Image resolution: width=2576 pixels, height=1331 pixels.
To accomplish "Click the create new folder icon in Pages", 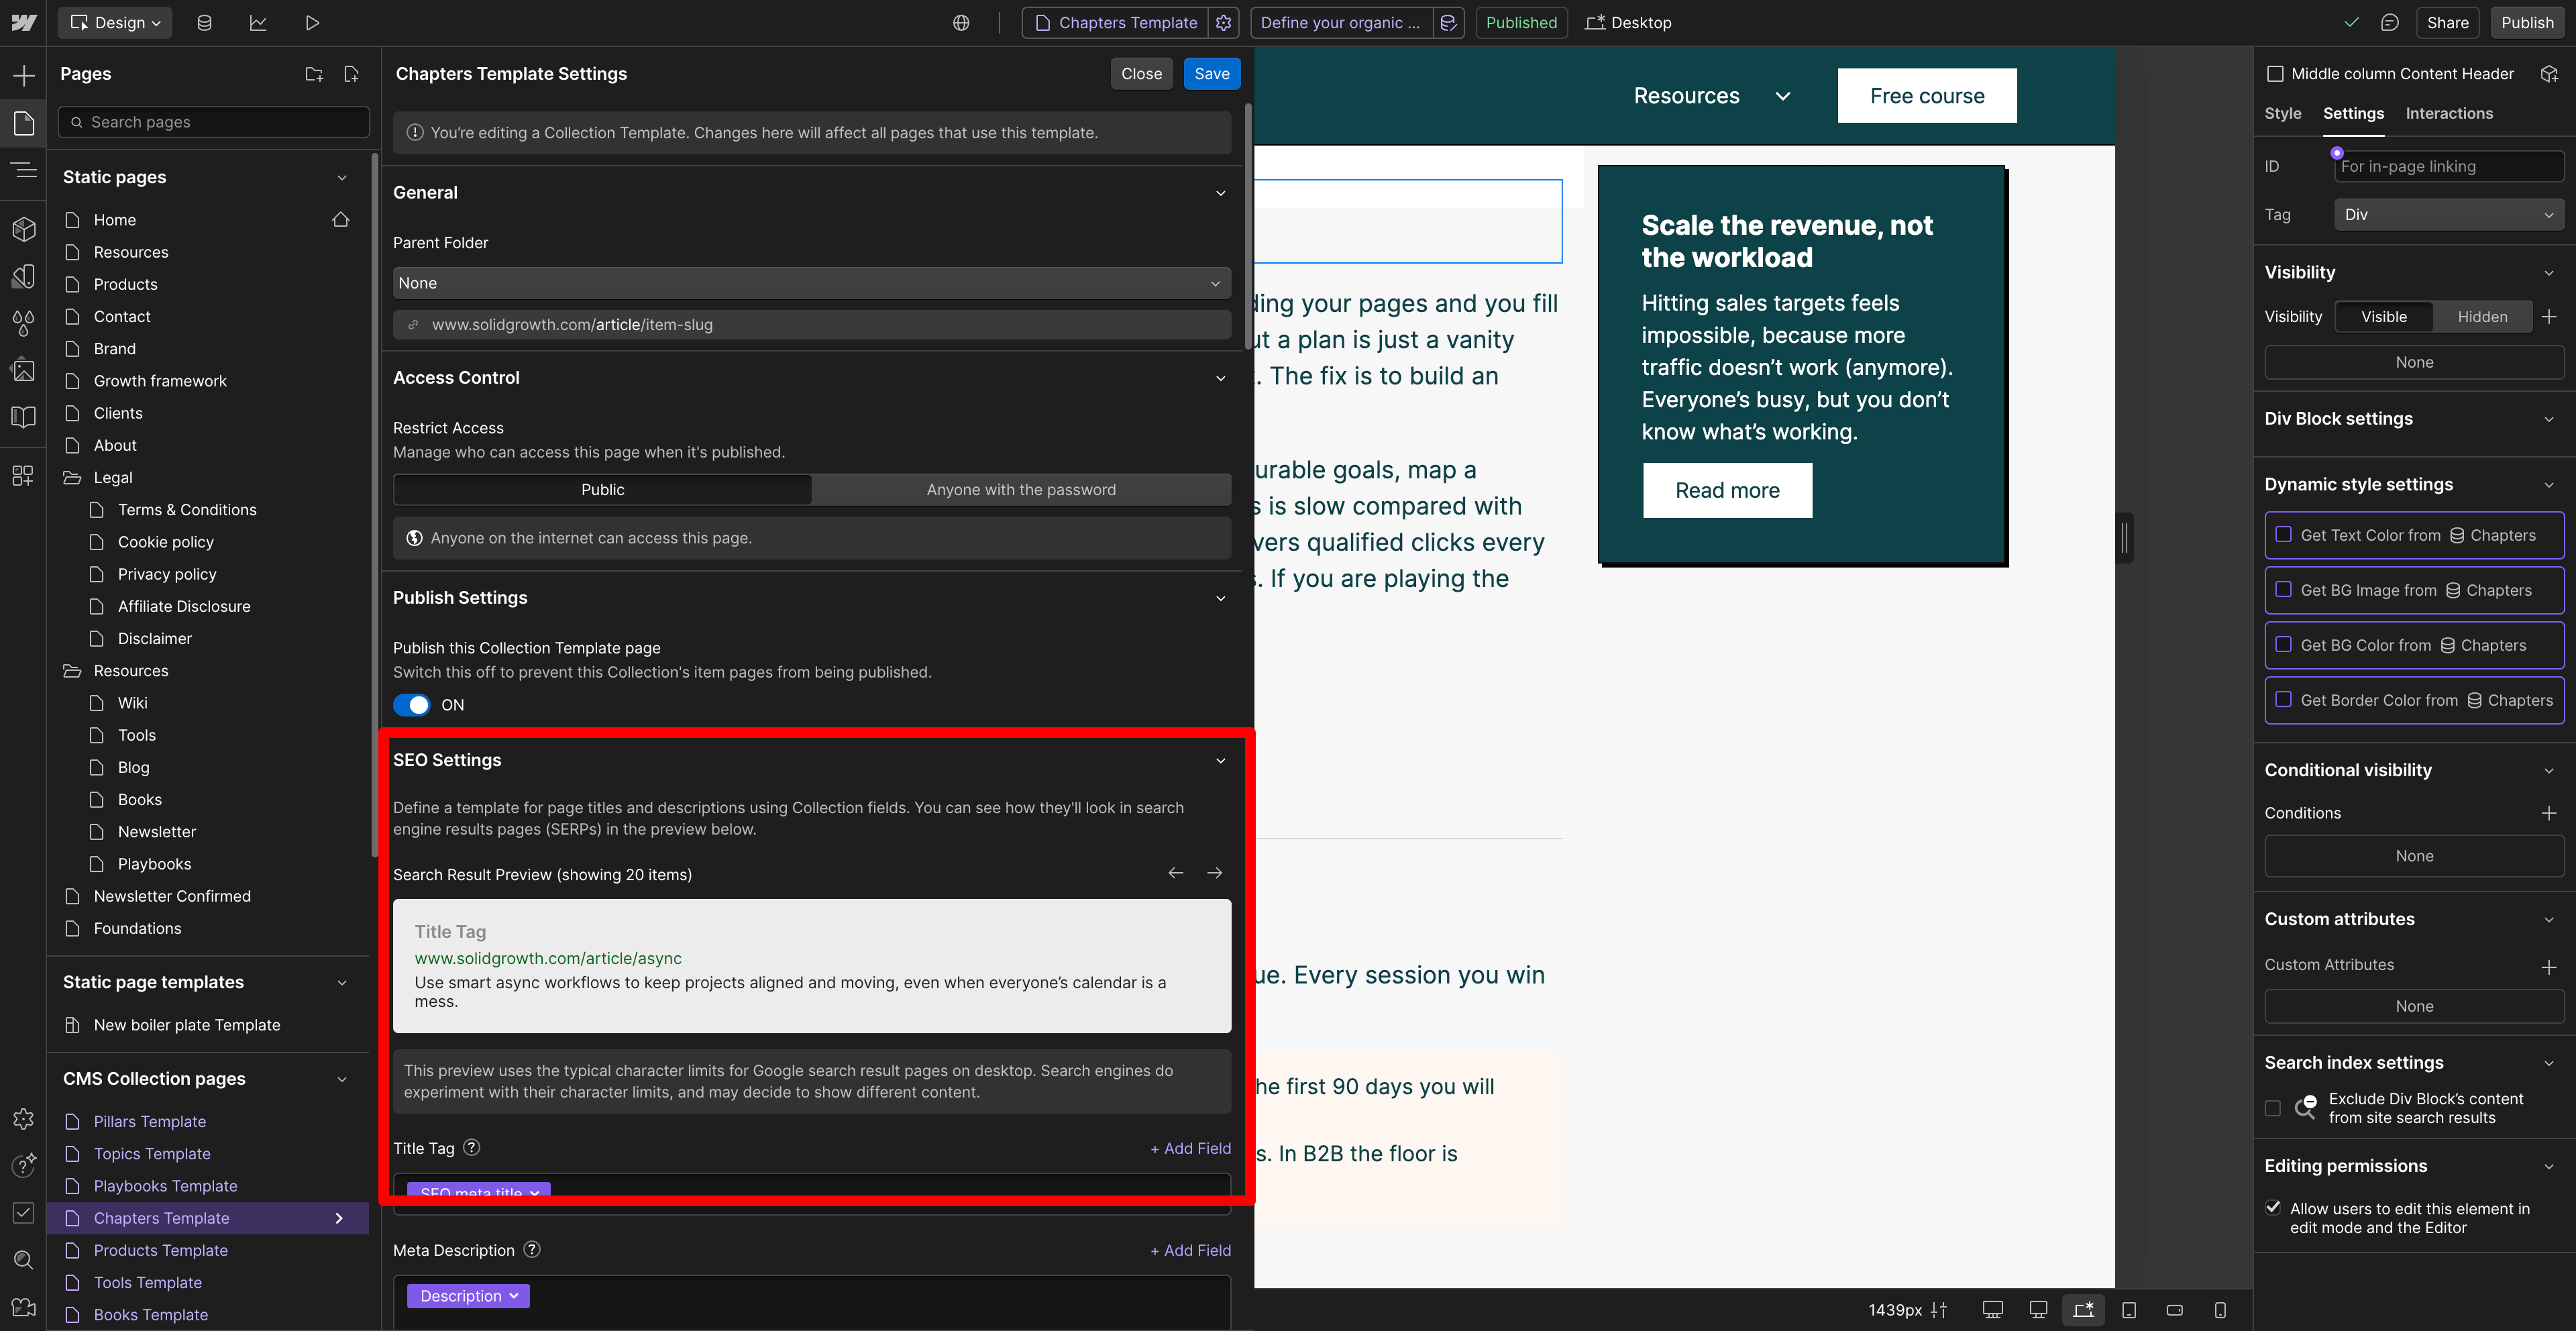I will pyautogui.click(x=314, y=74).
